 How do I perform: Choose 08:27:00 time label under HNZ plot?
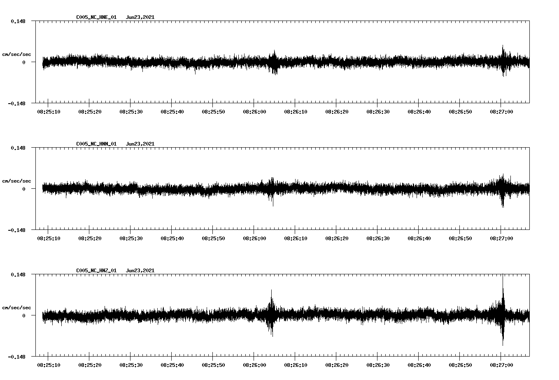pos(501,365)
